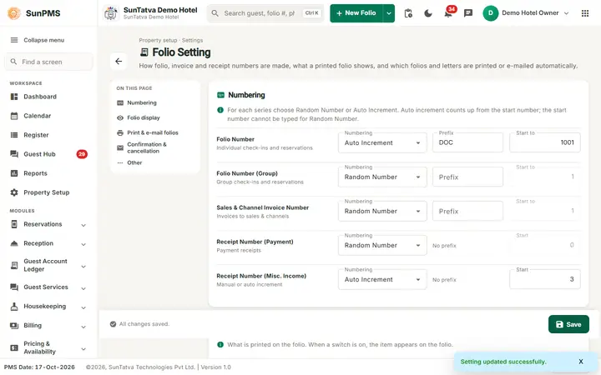
Task: Click the Demo Hotel Owner avatar
Action: coord(490,13)
